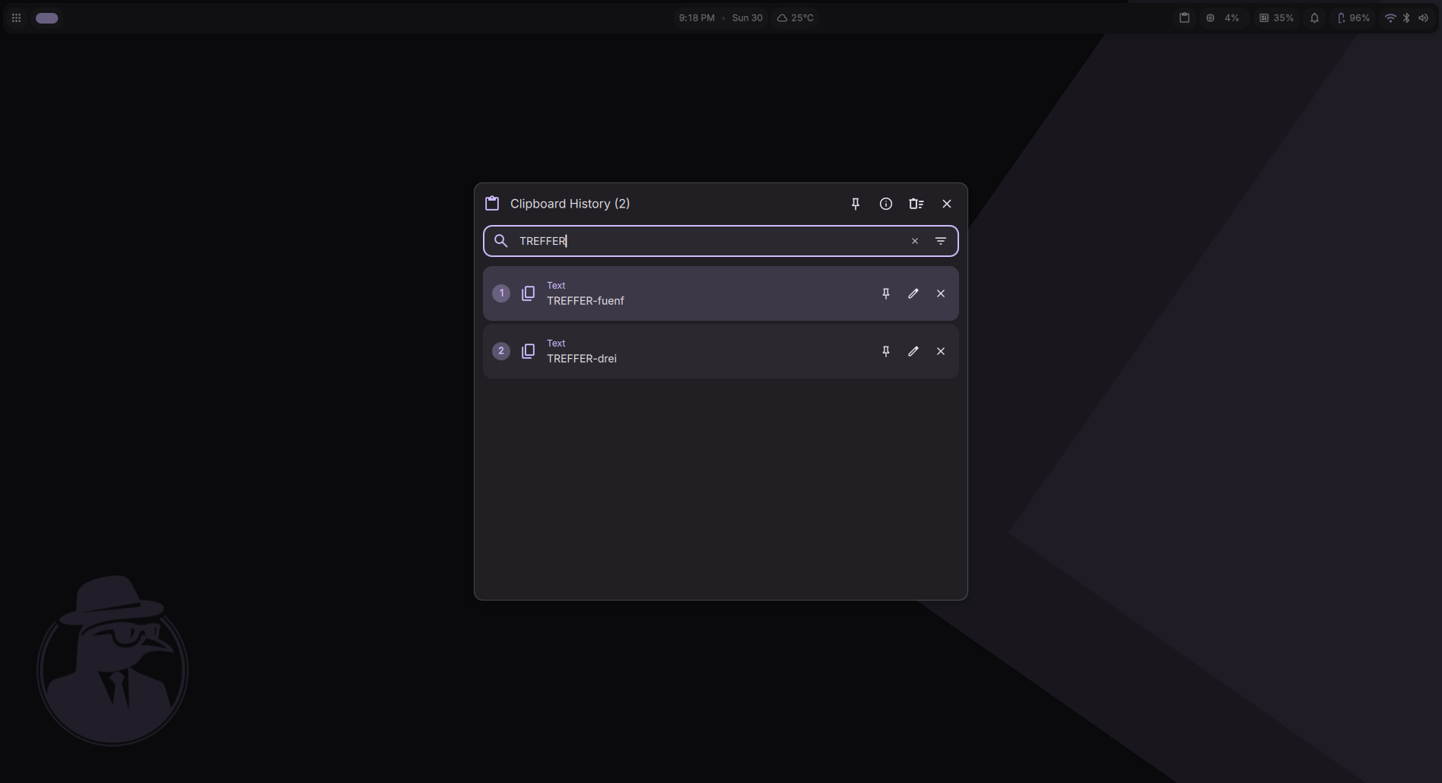Close the Clipboard History dialog

947,204
